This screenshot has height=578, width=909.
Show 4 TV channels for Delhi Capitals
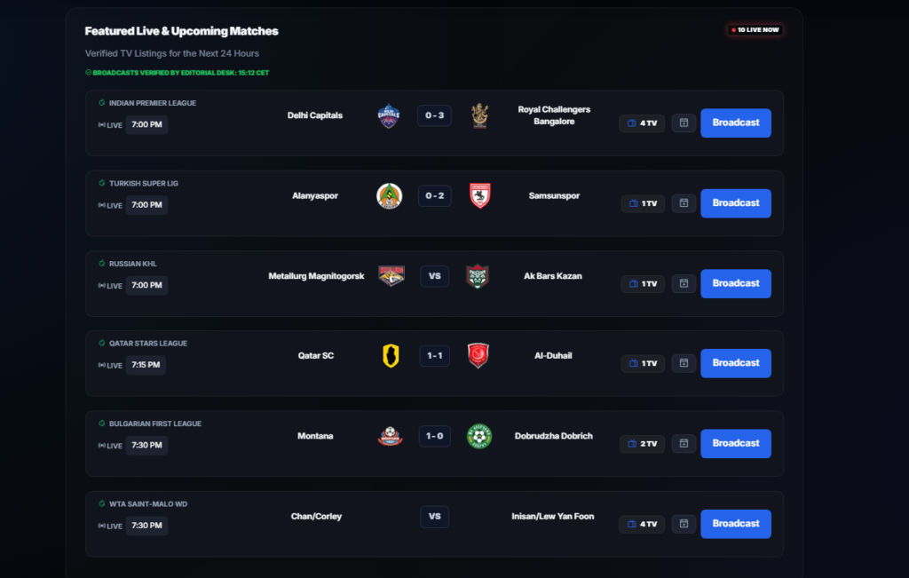point(642,123)
